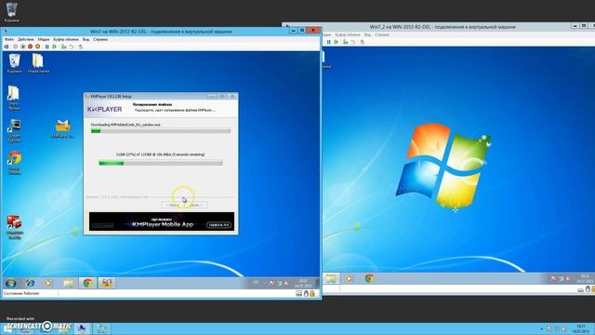Select the red program icon on Win7 VM desktop
Screen dimensions: 595x335
click(x=15, y=227)
